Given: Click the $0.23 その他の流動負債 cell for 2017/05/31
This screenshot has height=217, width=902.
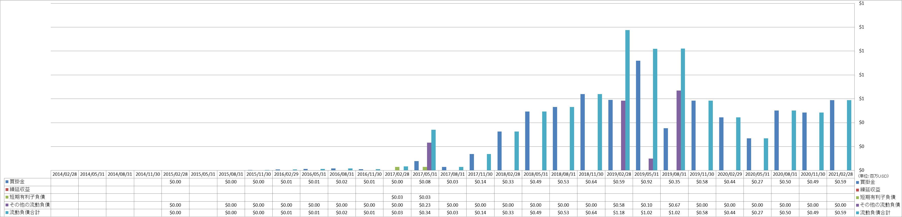Looking at the screenshot, I should click(425, 205).
